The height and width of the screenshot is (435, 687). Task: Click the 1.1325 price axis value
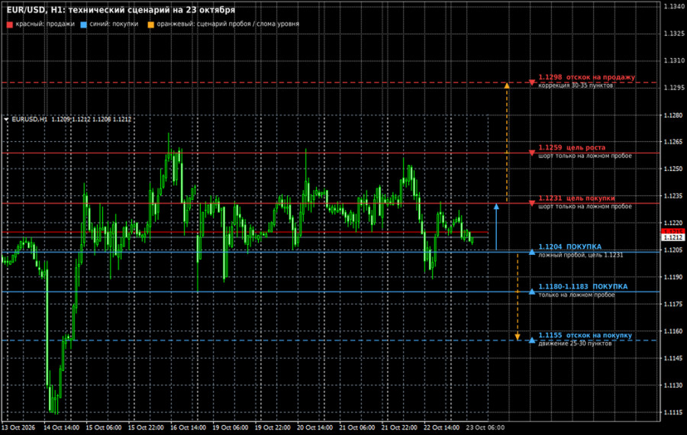tap(674, 34)
